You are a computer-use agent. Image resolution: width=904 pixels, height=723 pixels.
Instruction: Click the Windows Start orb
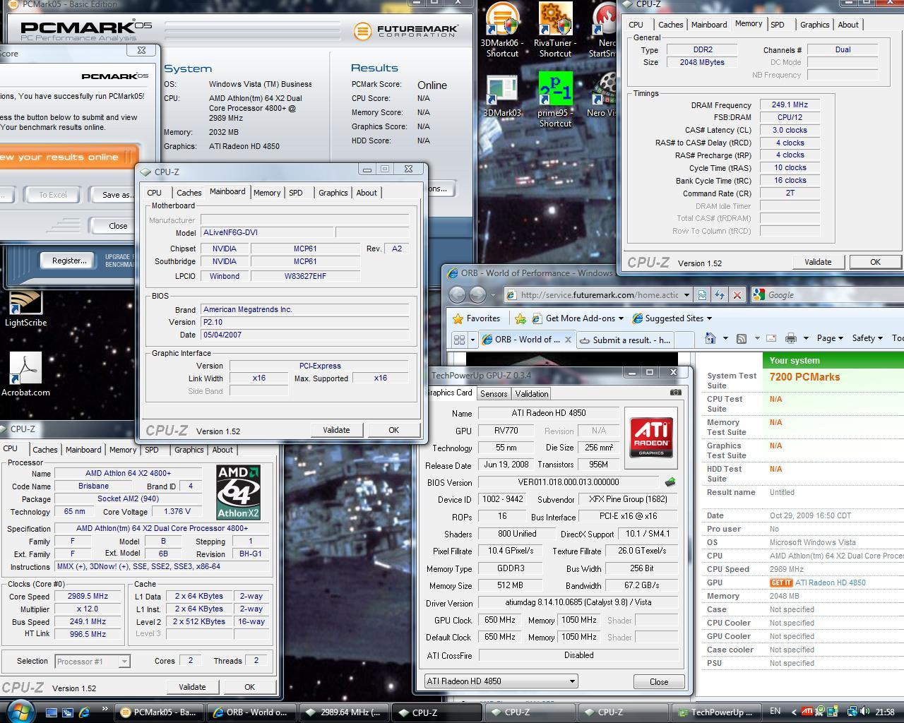(20, 710)
